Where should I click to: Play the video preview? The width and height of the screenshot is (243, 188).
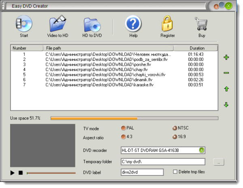click(x=13, y=173)
